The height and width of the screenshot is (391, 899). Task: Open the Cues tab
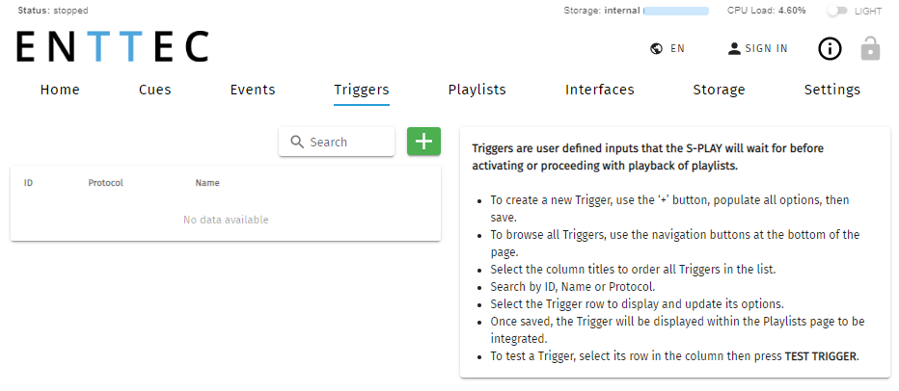pyautogui.click(x=154, y=90)
